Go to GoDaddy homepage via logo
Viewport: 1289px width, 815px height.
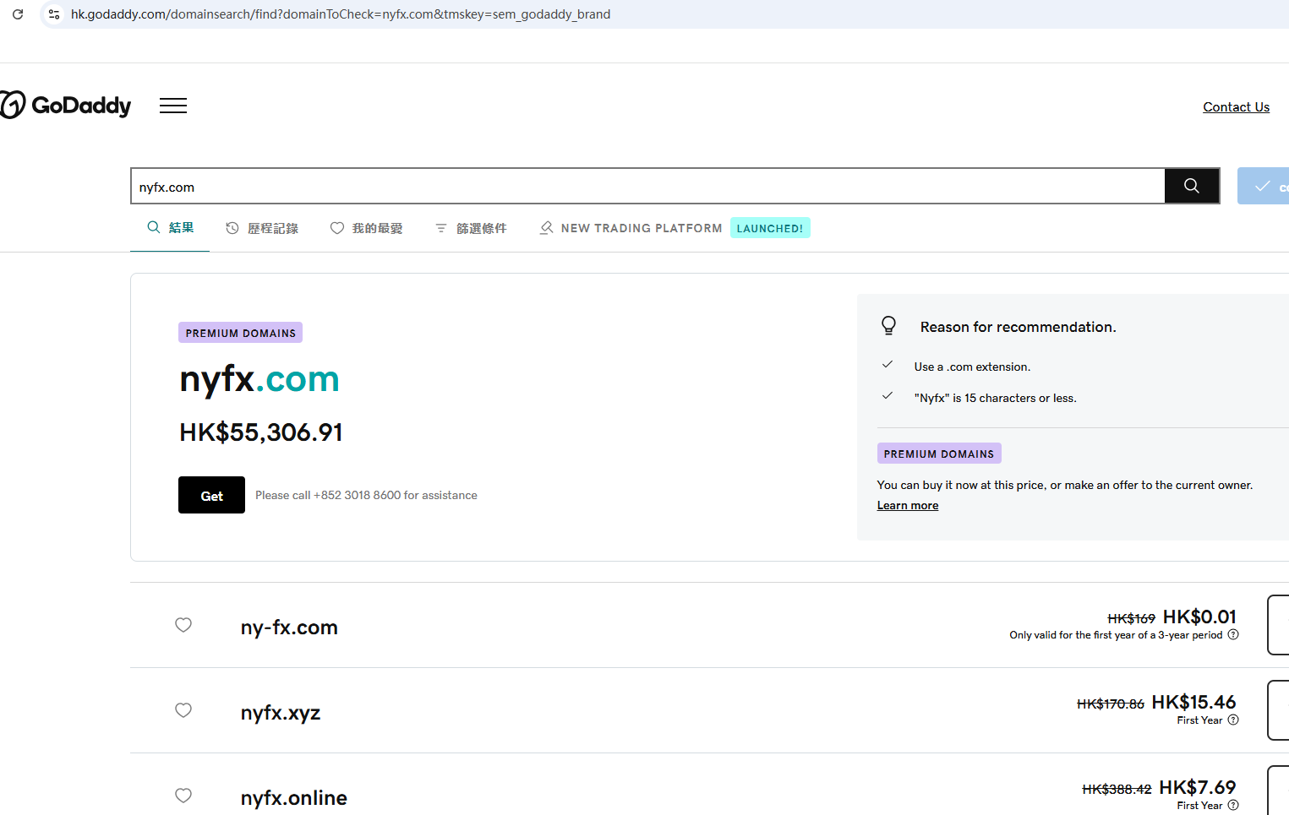click(66, 106)
